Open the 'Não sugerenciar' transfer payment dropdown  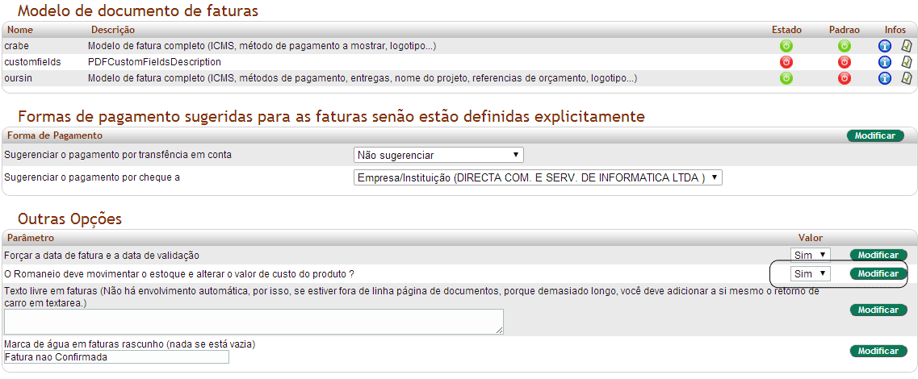(x=438, y=155)
